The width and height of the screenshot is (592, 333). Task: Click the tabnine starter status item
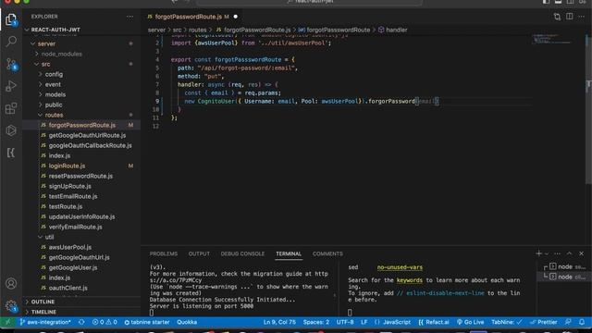[147, 322]
